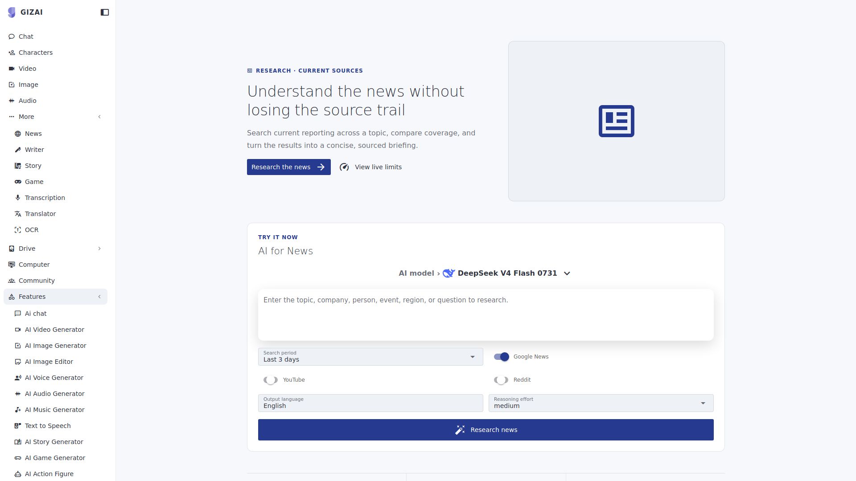Click the live limits gauge icon

click(x=344, y=167)
